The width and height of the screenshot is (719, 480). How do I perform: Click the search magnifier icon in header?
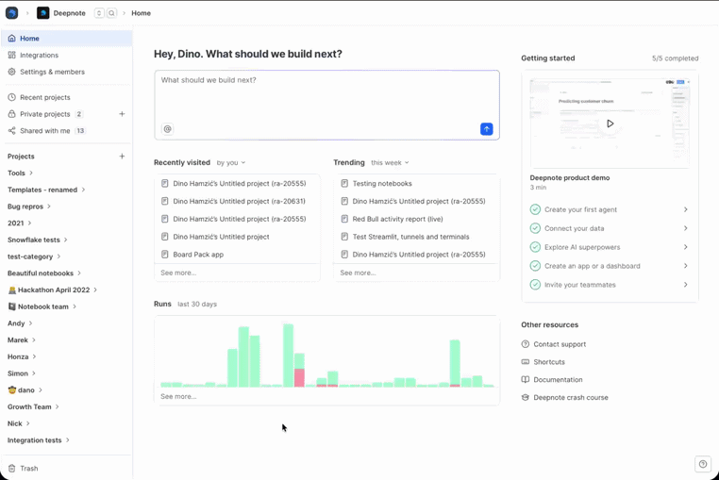[x=112, y=13]
